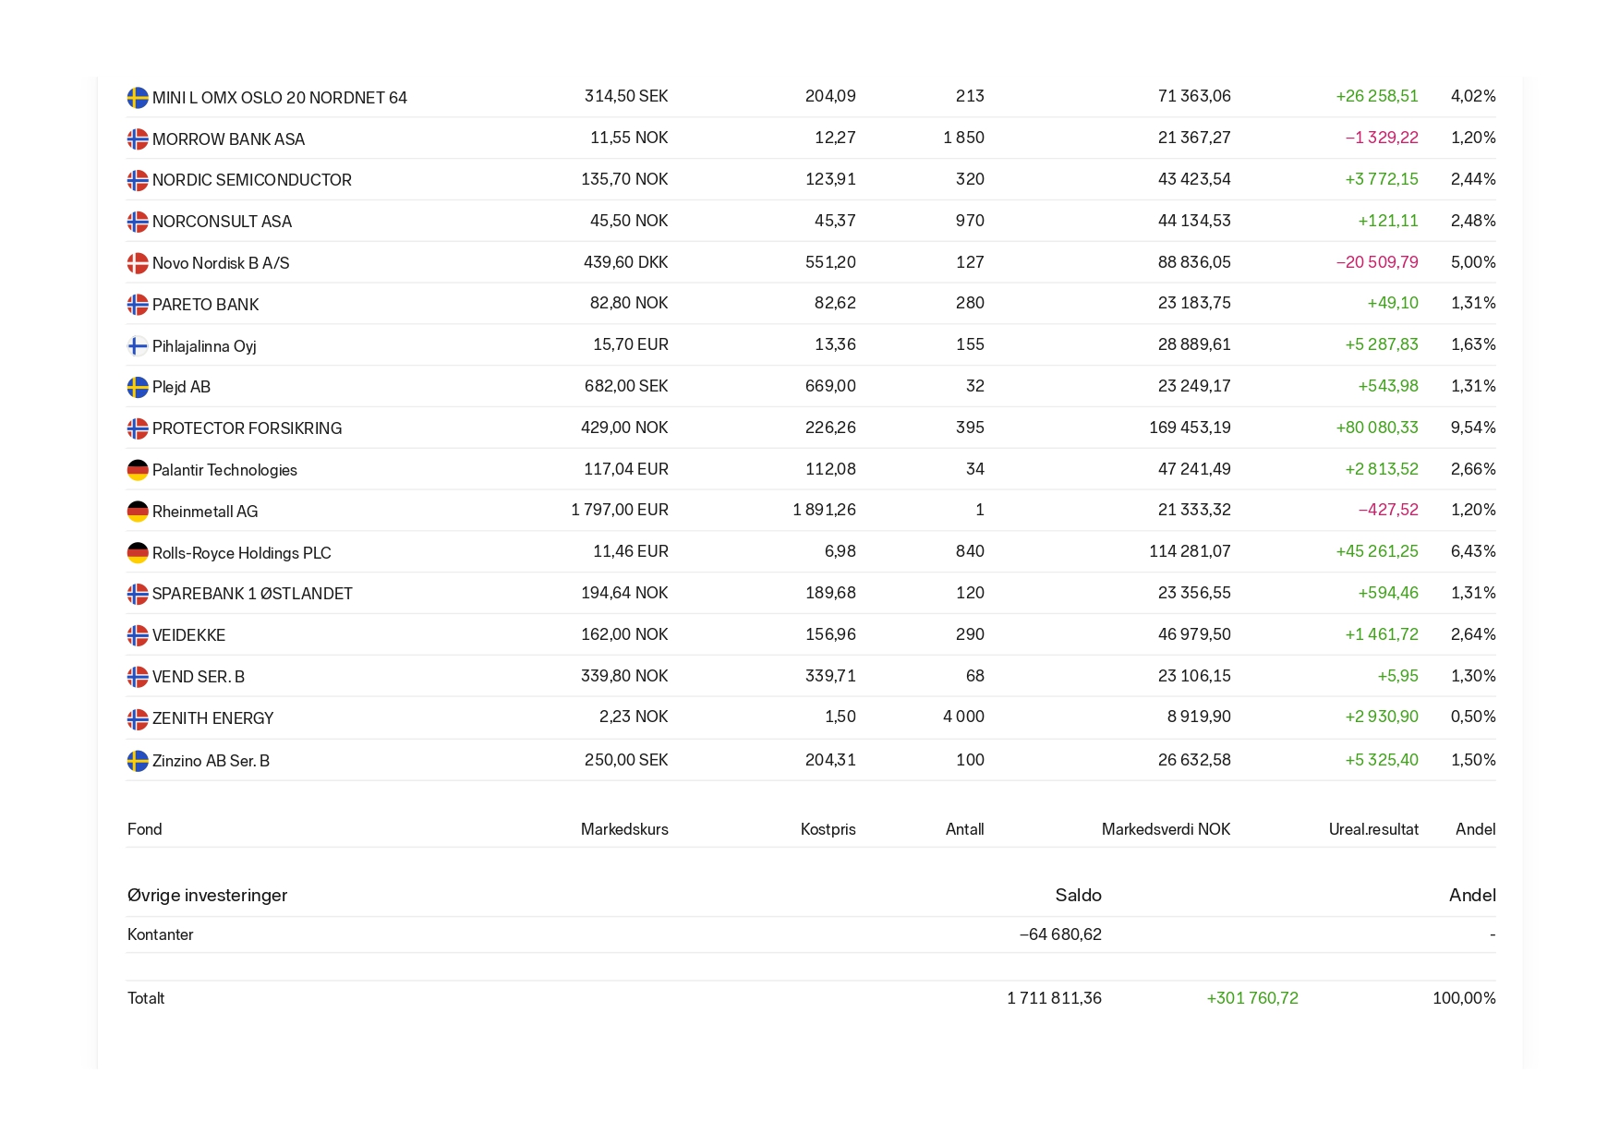Select the VEND SER. B name

coord(199,677)
